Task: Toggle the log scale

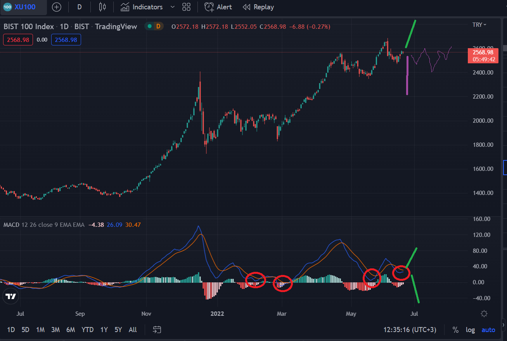Action: point(470,330)
